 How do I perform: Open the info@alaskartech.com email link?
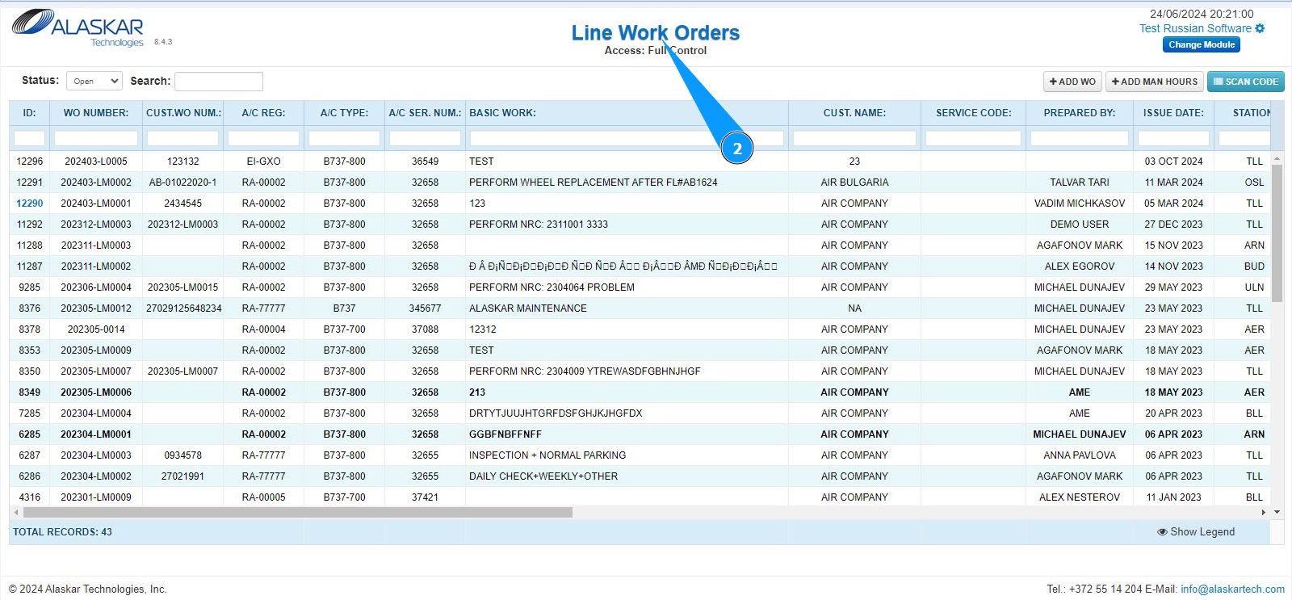click(x=1232, y=590)
